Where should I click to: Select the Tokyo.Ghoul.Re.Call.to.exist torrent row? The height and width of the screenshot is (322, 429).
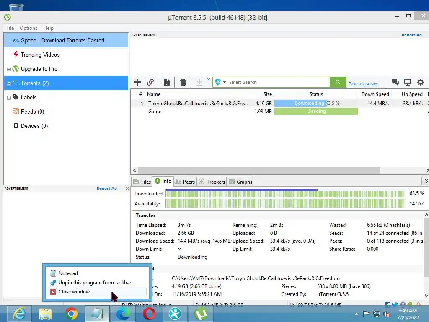coord(279,104)
